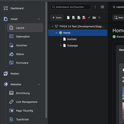Open the Layout module in sidebar
124x124 pixels.
pyautogui.click(x=25, y=28)
